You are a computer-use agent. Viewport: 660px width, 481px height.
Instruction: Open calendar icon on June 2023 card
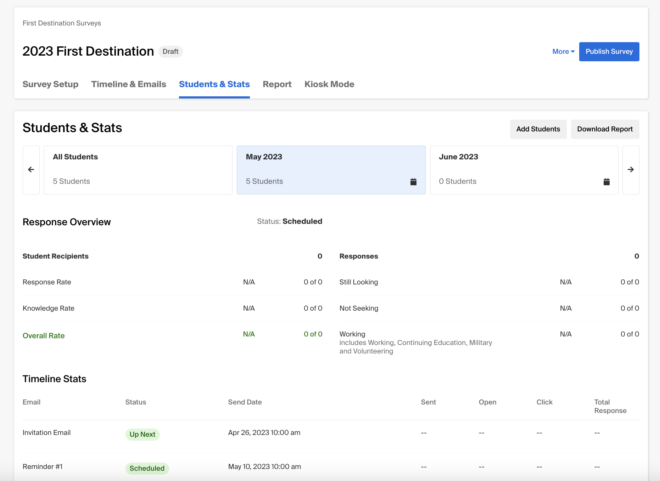tap(606, 182)
